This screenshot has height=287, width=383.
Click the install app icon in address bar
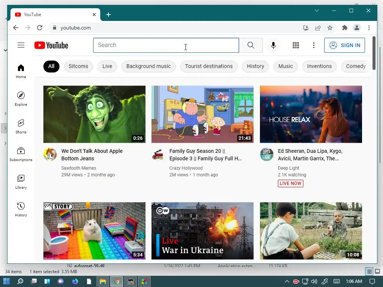click(306, 28)
